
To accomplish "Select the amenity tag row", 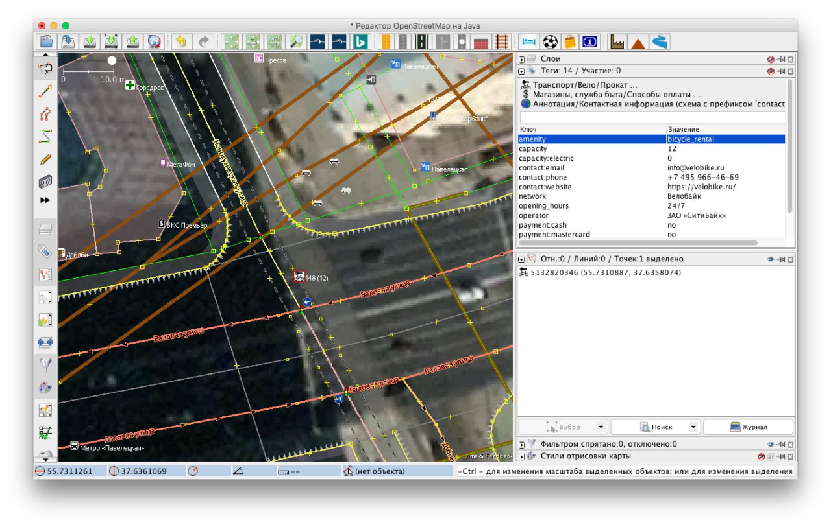I will click(x=651, y=139).
